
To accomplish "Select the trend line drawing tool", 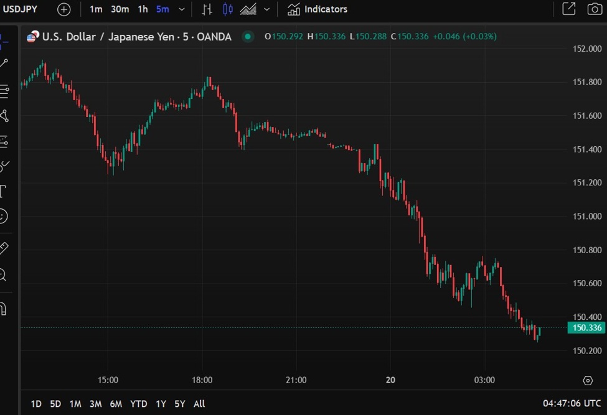I will (4, 63).
